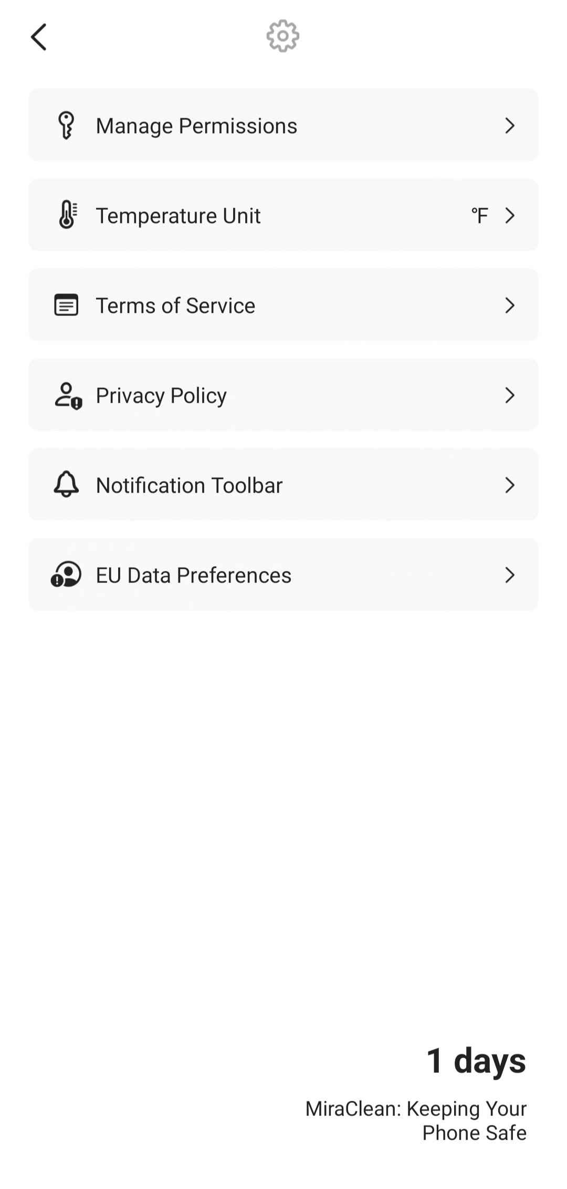This screenshot has height=1189, width=567.
Task: Click the notification bell icon
Action: click(66, 485)
